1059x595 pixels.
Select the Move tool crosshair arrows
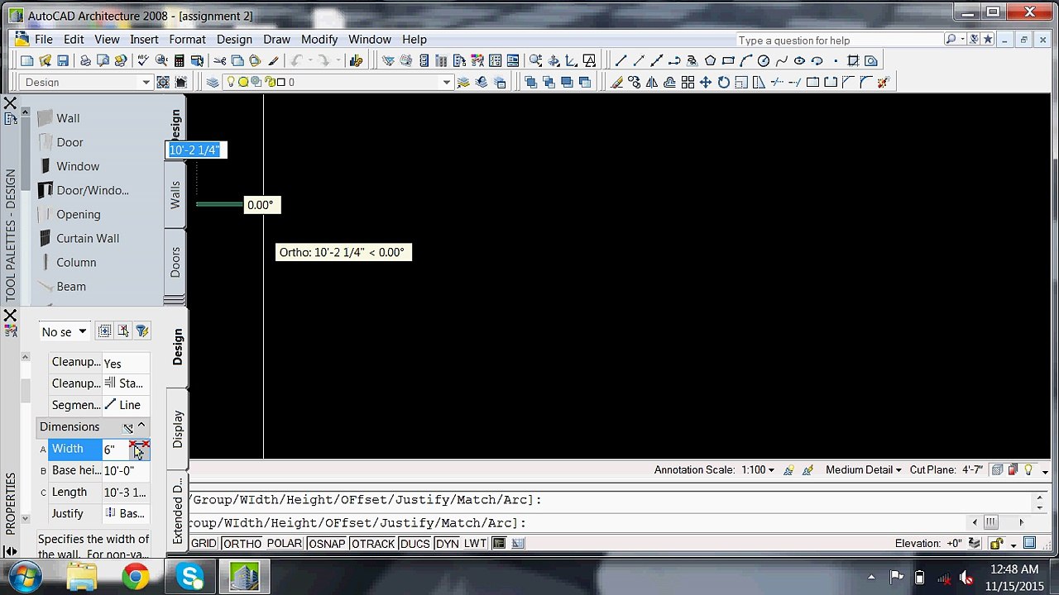706,82
